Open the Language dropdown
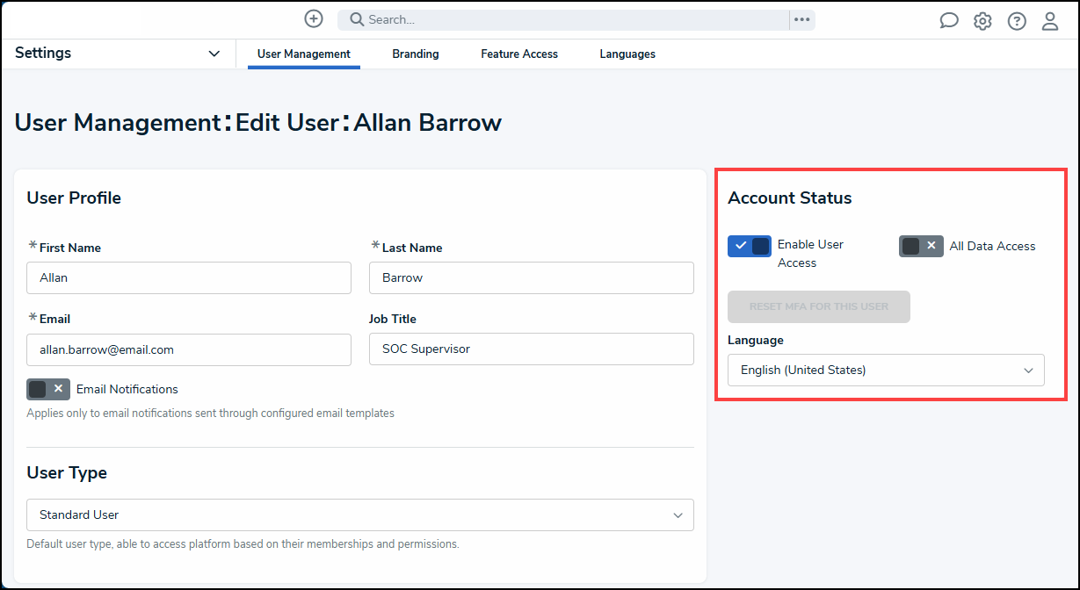Image resolution: width=1080 pixels, height=590 pixels. pos(886,371)
